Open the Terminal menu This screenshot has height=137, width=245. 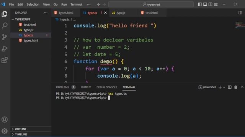76,4
